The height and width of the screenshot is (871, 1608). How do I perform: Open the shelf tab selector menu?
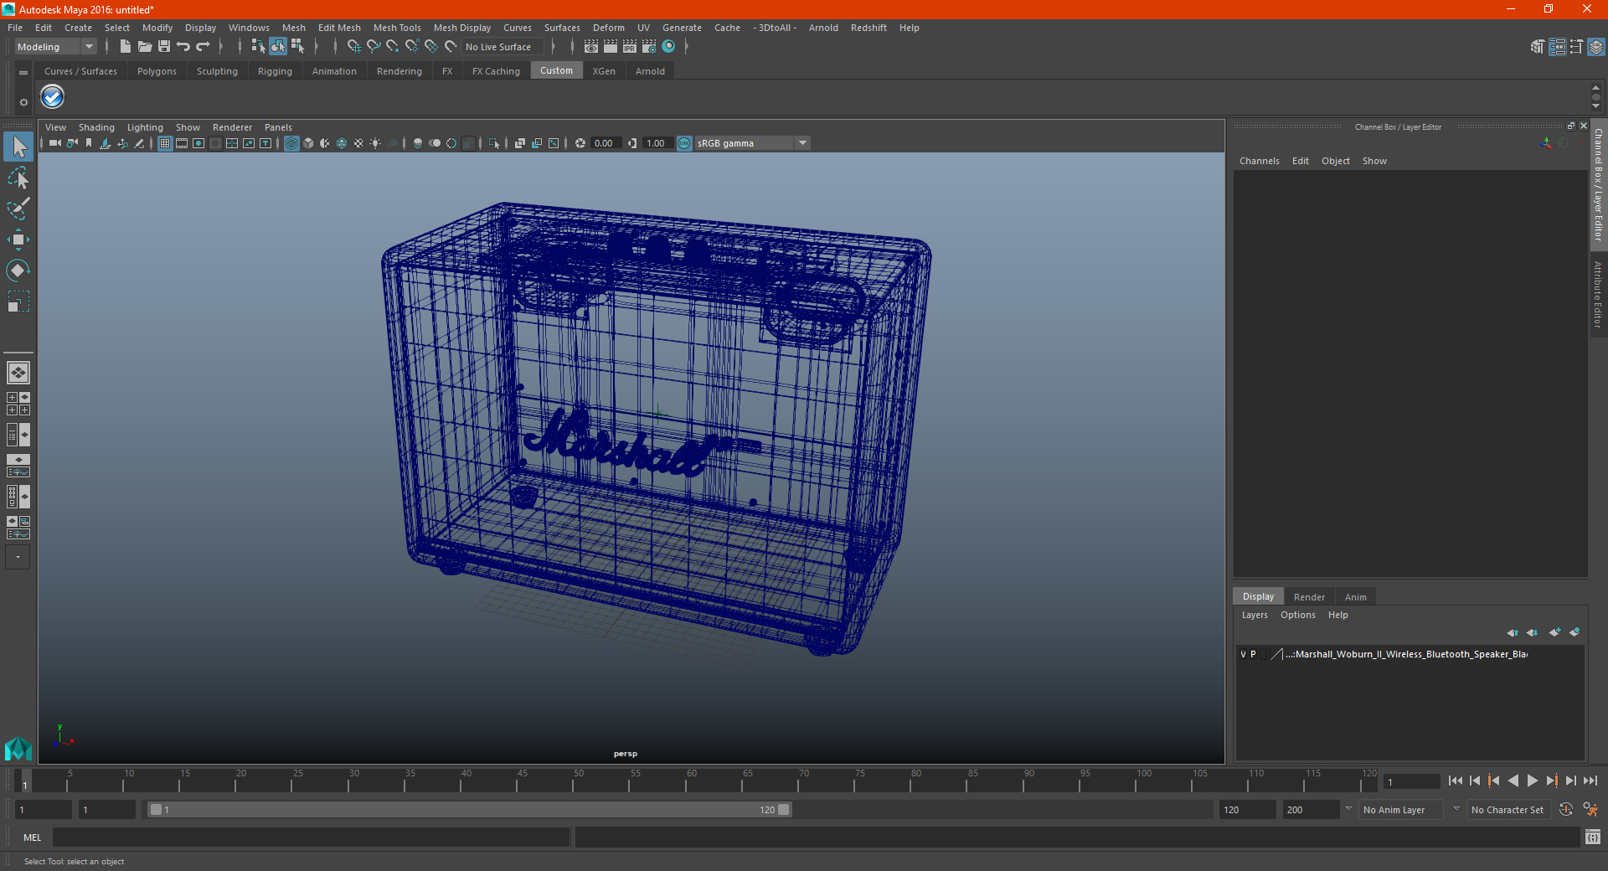click(x=23, y=73)
